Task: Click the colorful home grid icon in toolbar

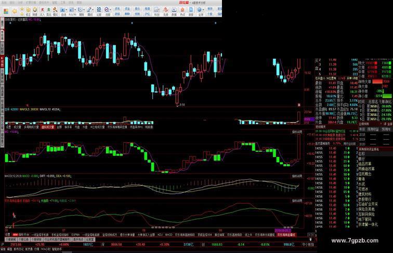Action: coord(6,11)
